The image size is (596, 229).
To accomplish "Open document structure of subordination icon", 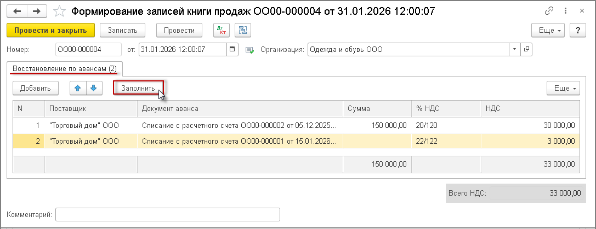I will pos(242,31).
